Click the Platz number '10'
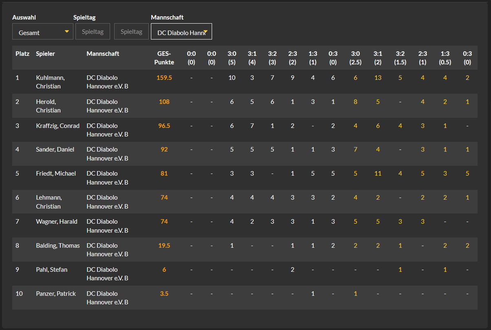The height and width of the screenshot is (330, 491). pos(19,294)
